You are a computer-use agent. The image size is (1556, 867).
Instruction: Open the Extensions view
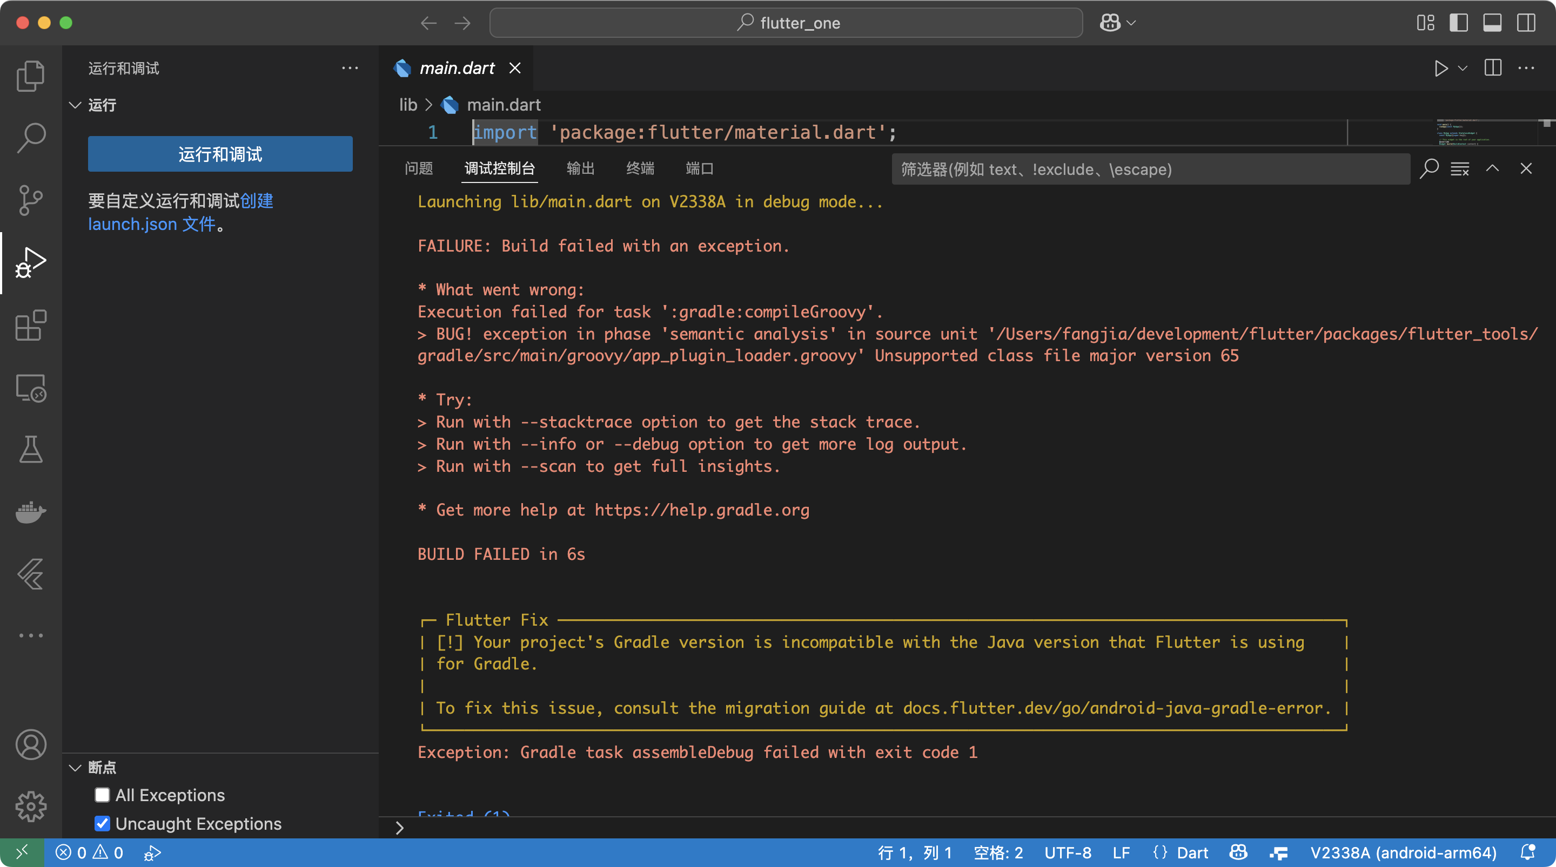(31, 326)
